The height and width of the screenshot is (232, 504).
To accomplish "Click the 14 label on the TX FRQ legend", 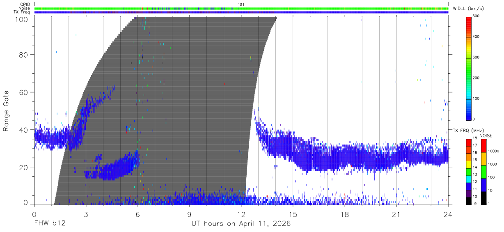I will click(x=474, y=167).
